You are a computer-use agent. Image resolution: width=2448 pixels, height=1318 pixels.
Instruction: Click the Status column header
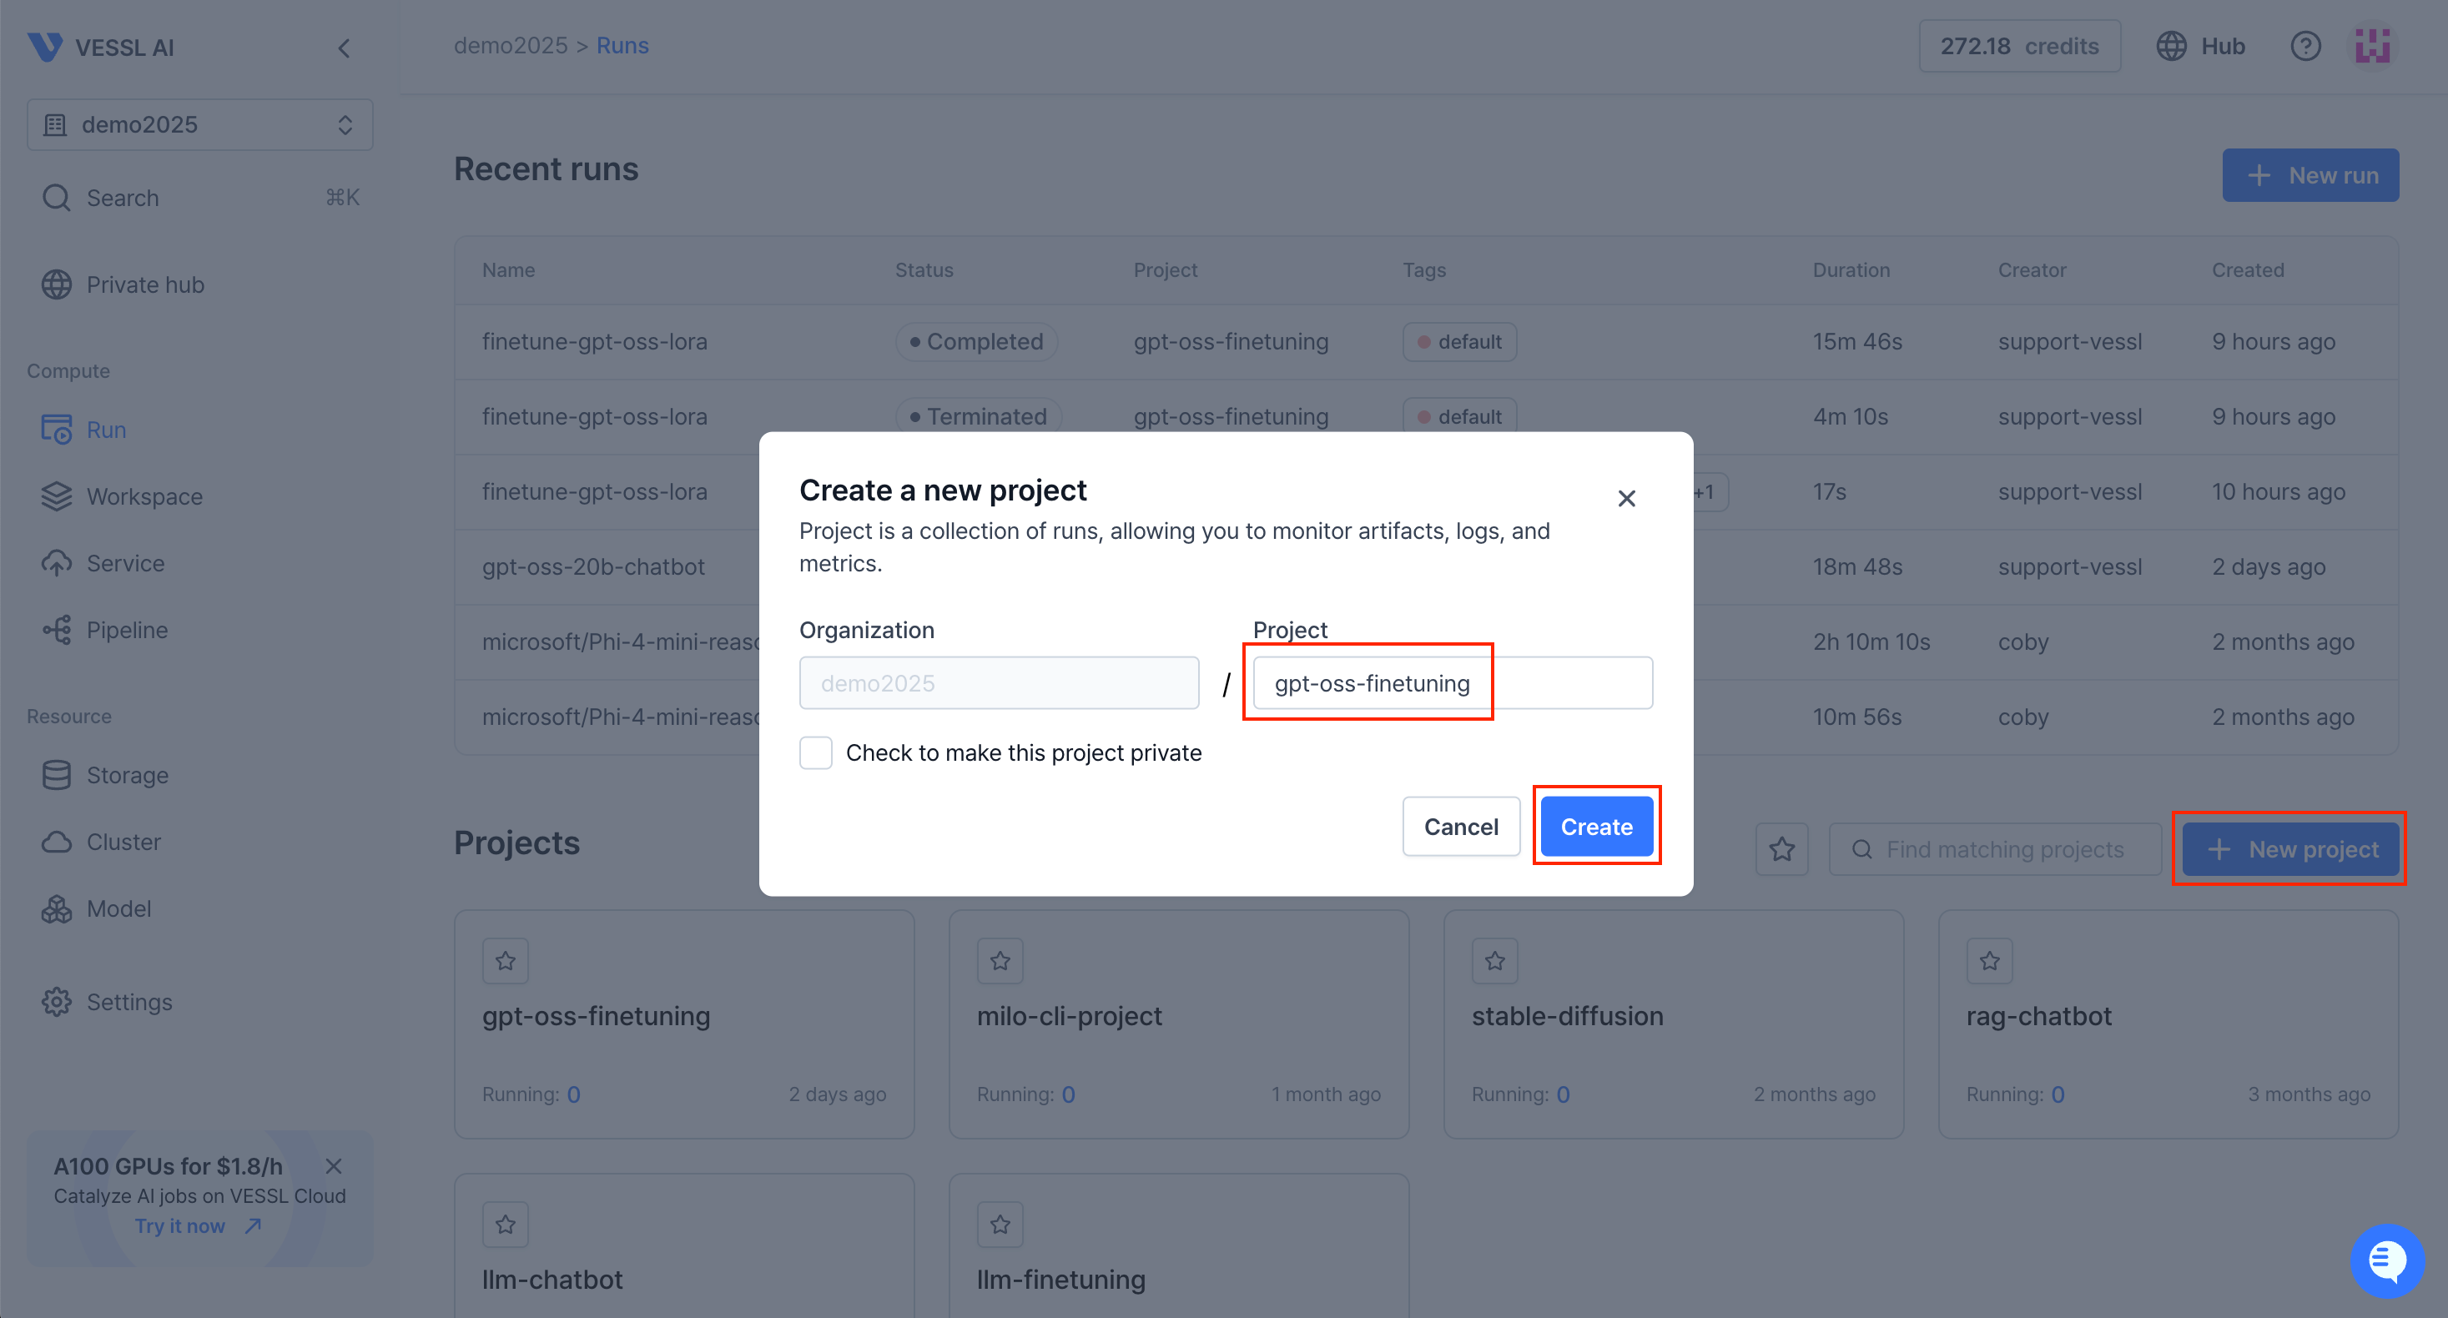(x=924, y=270)
